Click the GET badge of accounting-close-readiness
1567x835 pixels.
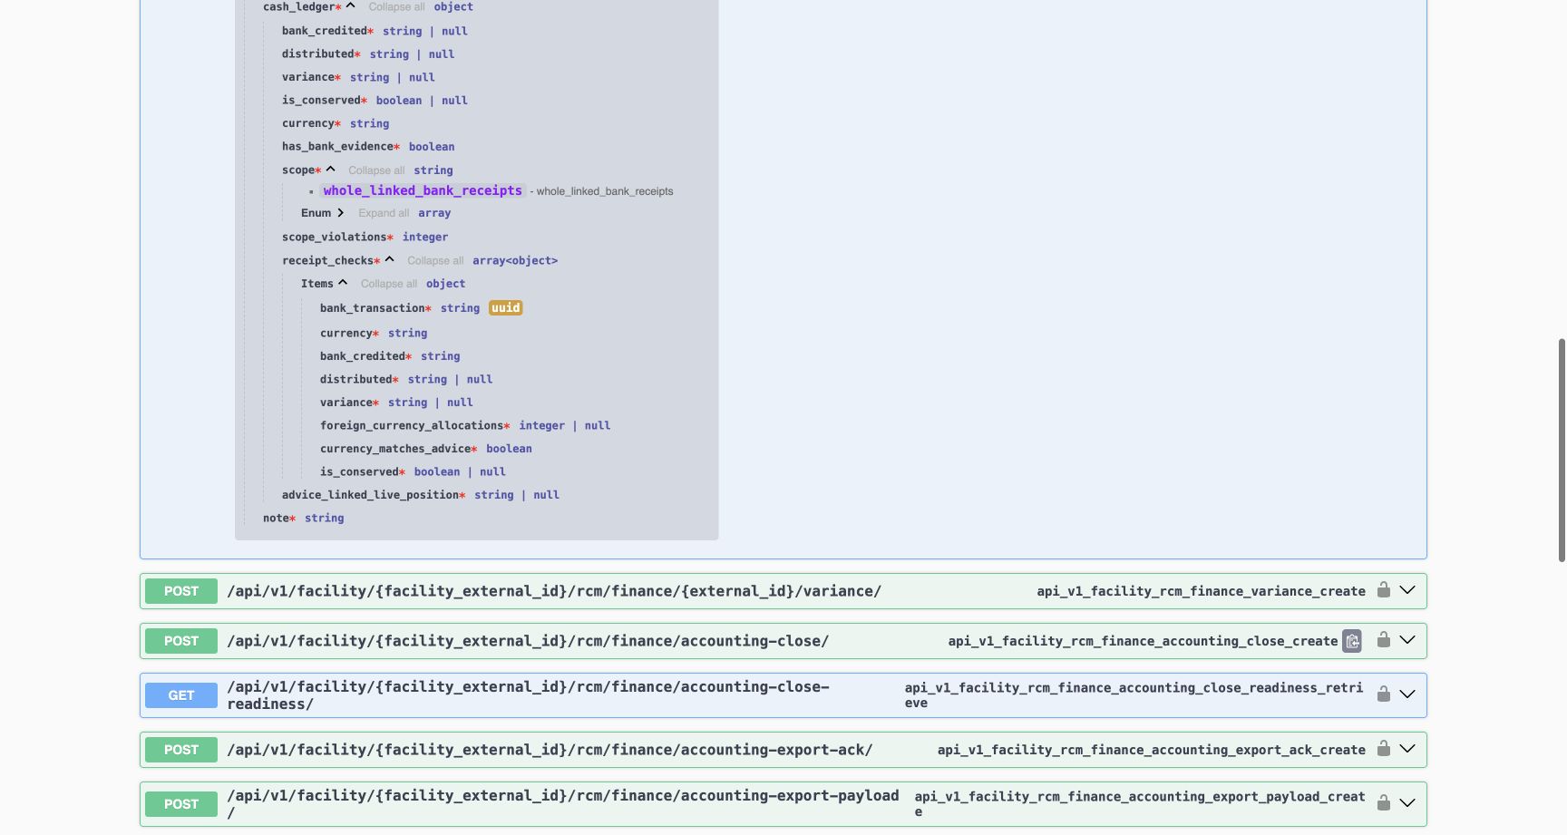(181, 695)
